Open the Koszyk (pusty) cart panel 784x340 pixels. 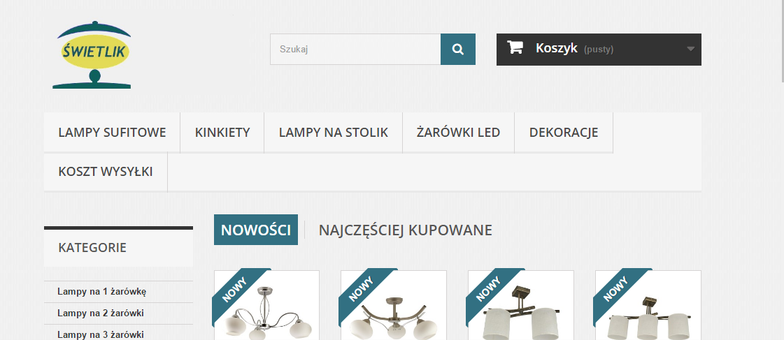pyautogui.click(x=599, y=50)
